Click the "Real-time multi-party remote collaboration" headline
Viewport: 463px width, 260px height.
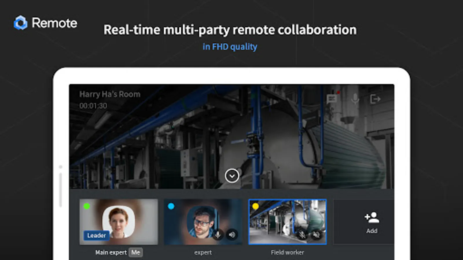tap(230, 30)
